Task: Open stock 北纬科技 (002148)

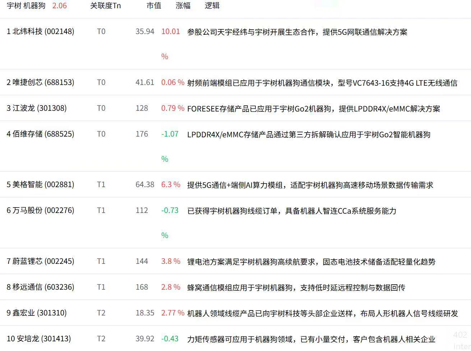Action: tap(41, 32)
